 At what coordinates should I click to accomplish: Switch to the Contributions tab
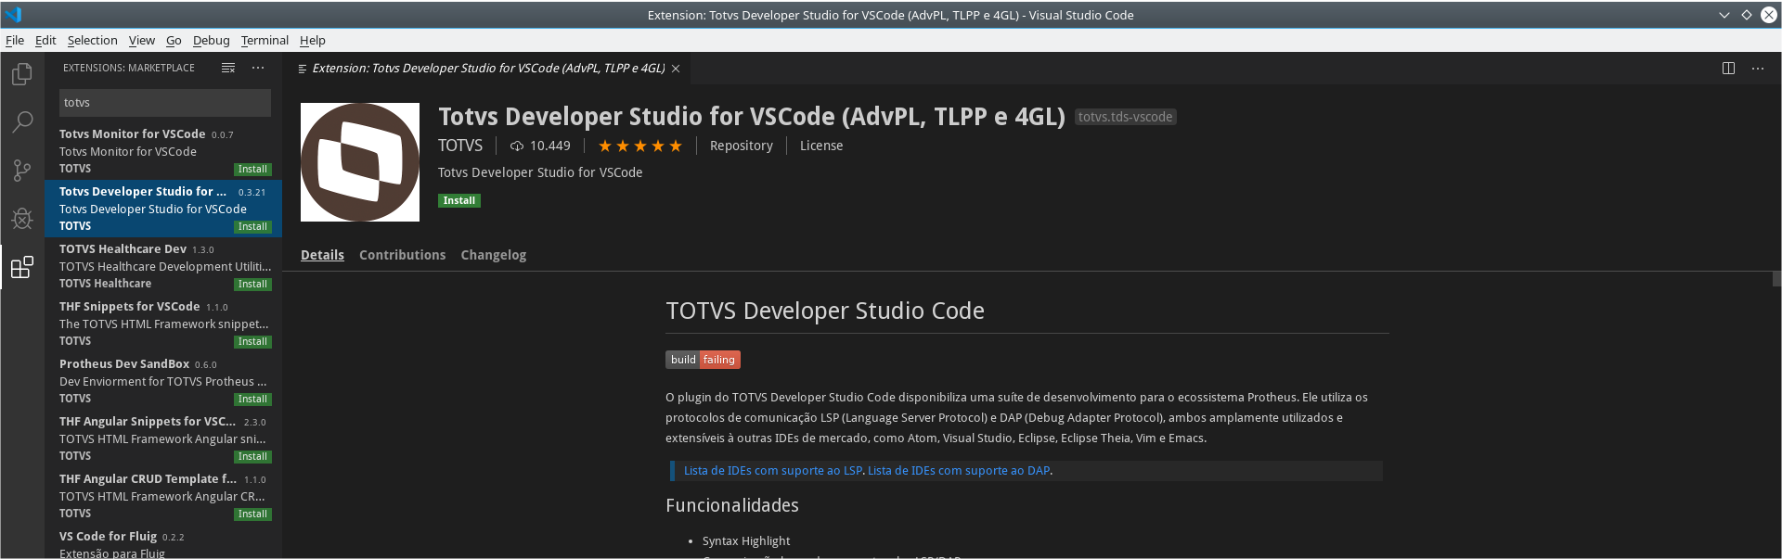coord(403,255)
